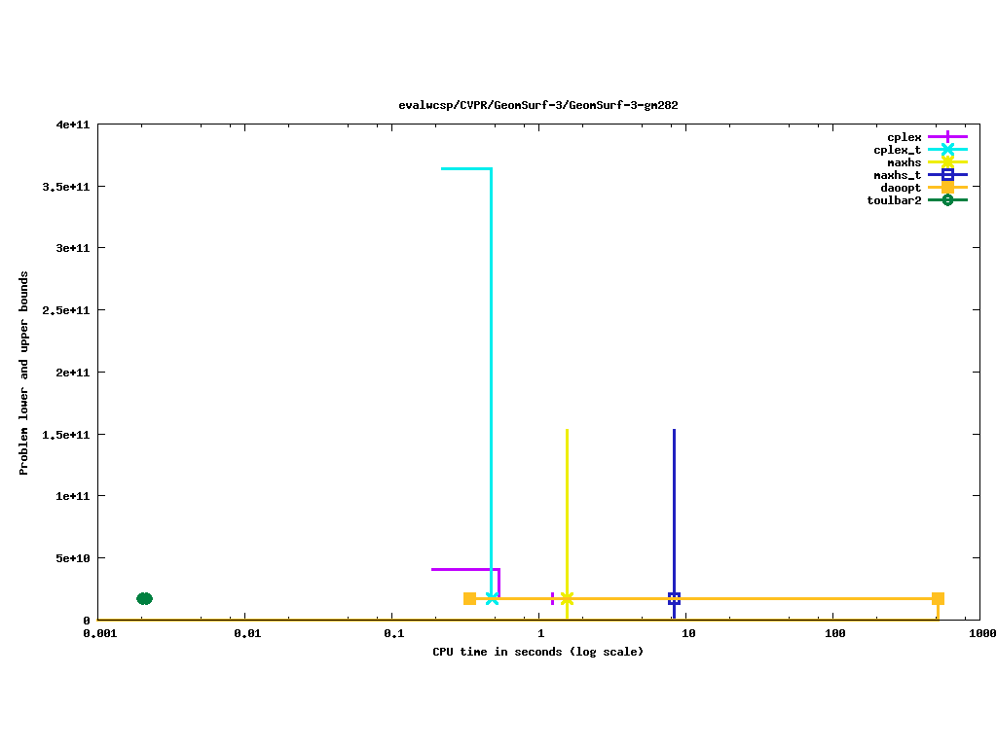997x747 pixels.
Task: Click the plot title GeomSurf-3-gm282
Action: pos(538,105)
